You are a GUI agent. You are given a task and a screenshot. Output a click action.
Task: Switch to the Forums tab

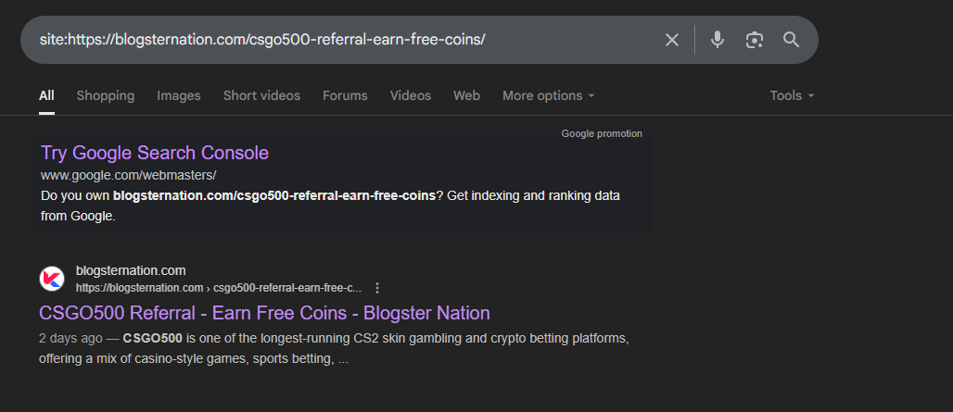click(345, 96)
